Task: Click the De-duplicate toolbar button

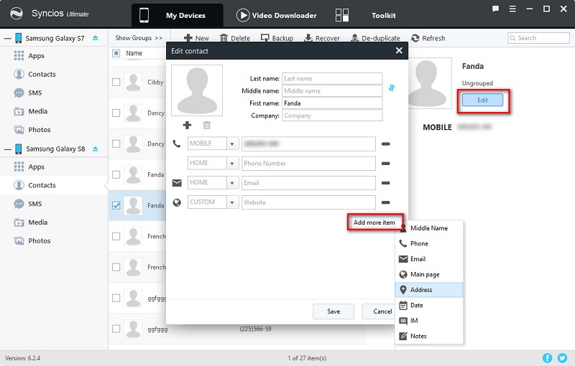Action: tap(375, 38)
